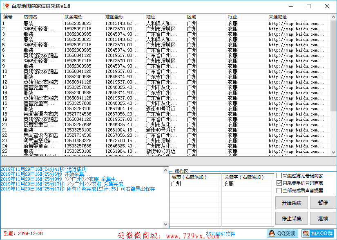Select row 17 address 新街40号附近
The width and height of the screenshot is (337, 240).
point(161,109)
